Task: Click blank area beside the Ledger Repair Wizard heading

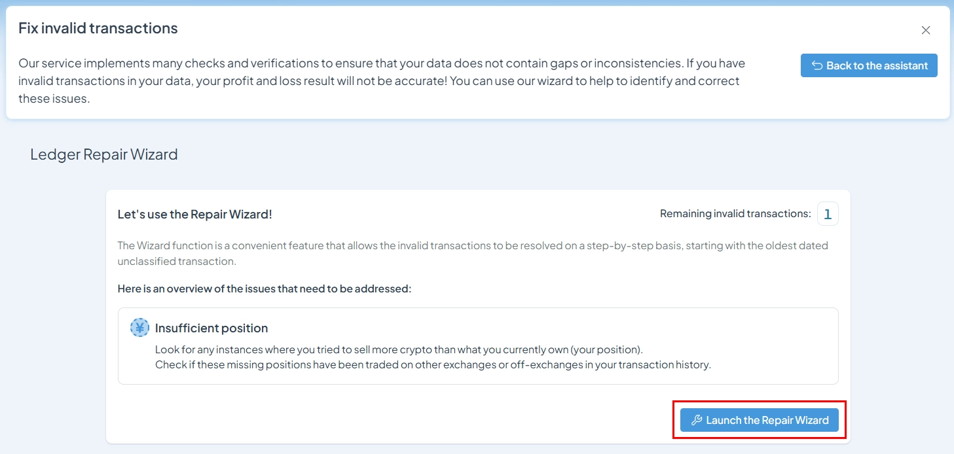Action: pyautogui.click(x=524, y=155)
